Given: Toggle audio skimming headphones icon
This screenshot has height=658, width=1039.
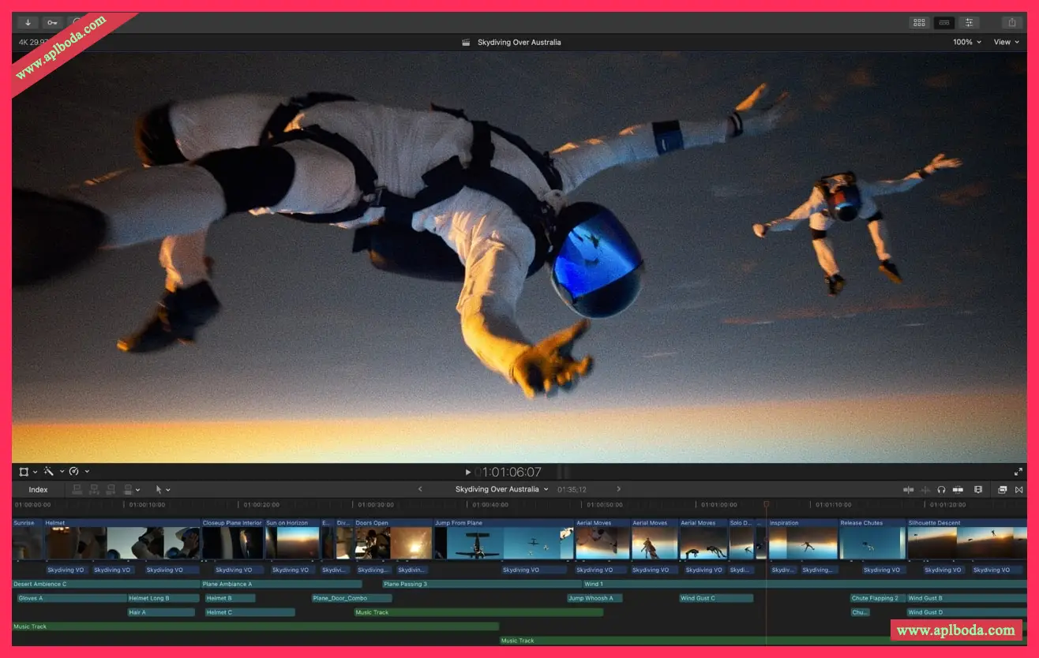Looking at the screenshot, I should coord(941,490).
